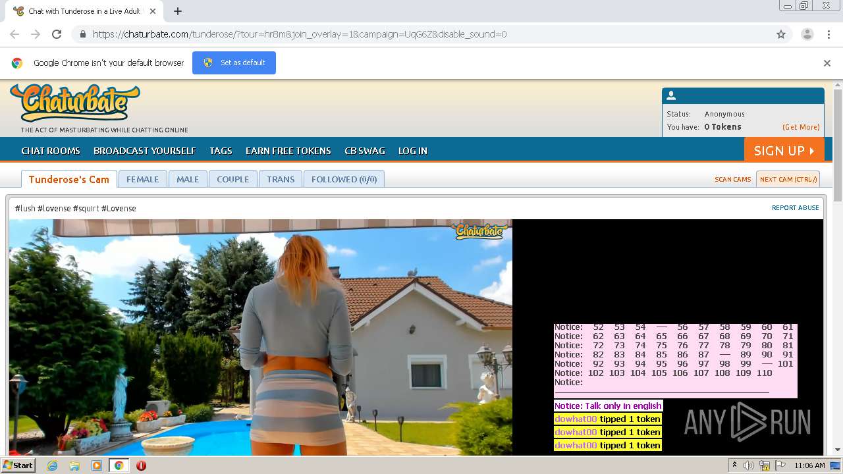This screenshot has width=843, height=474.
Task: Dismiss the default browser notification bar
Action: (827, 63)
